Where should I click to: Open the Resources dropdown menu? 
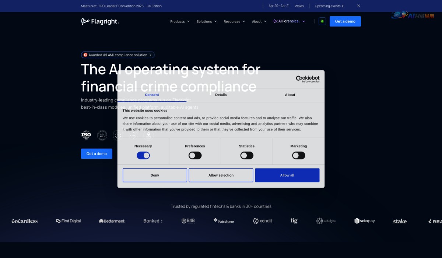[x=234, y=21]
